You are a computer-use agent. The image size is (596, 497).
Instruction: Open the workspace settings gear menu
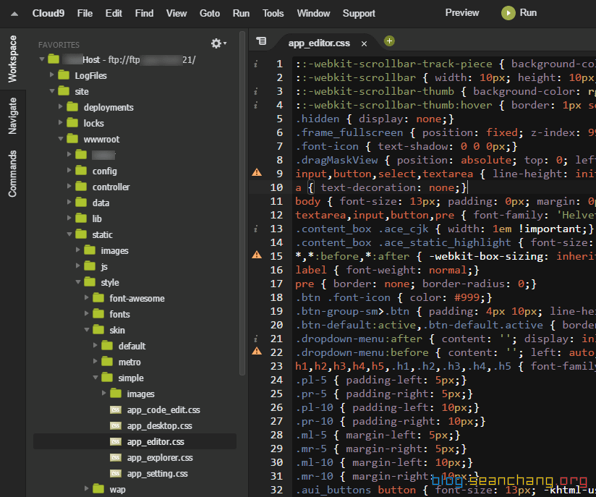[x=218, y=43]
